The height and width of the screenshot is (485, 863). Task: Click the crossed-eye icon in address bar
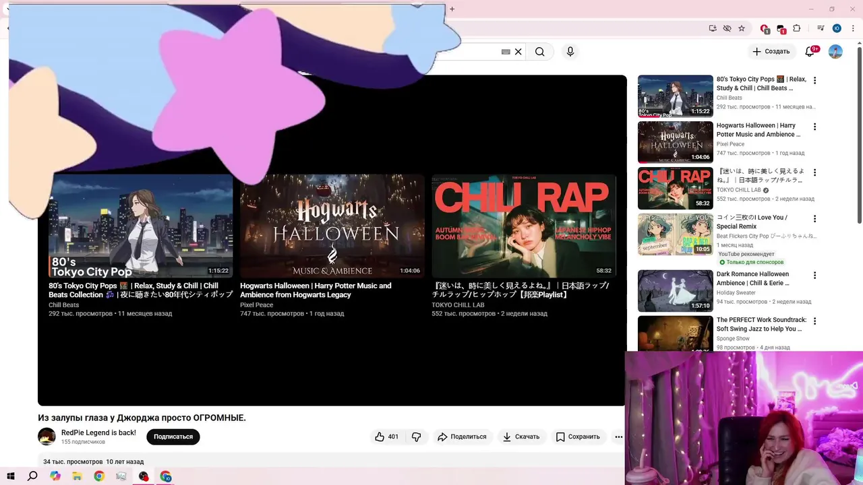tap(727, 28)
